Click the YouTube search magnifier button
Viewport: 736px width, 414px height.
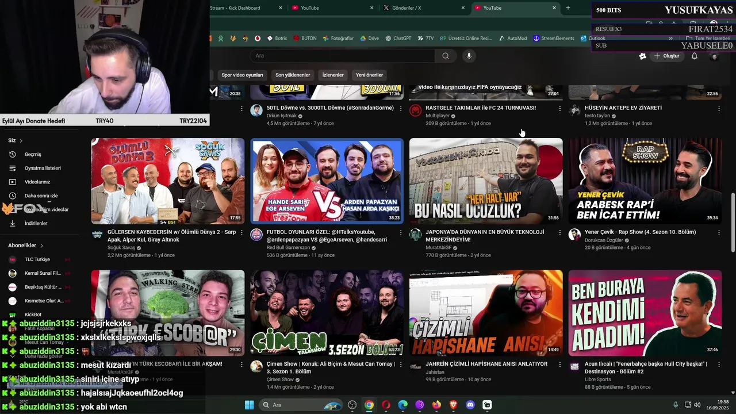point(446,56)
